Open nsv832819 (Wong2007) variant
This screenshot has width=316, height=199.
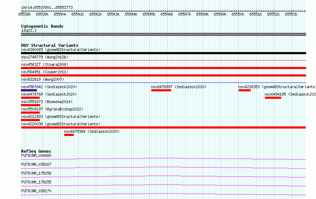click(43, 79)
